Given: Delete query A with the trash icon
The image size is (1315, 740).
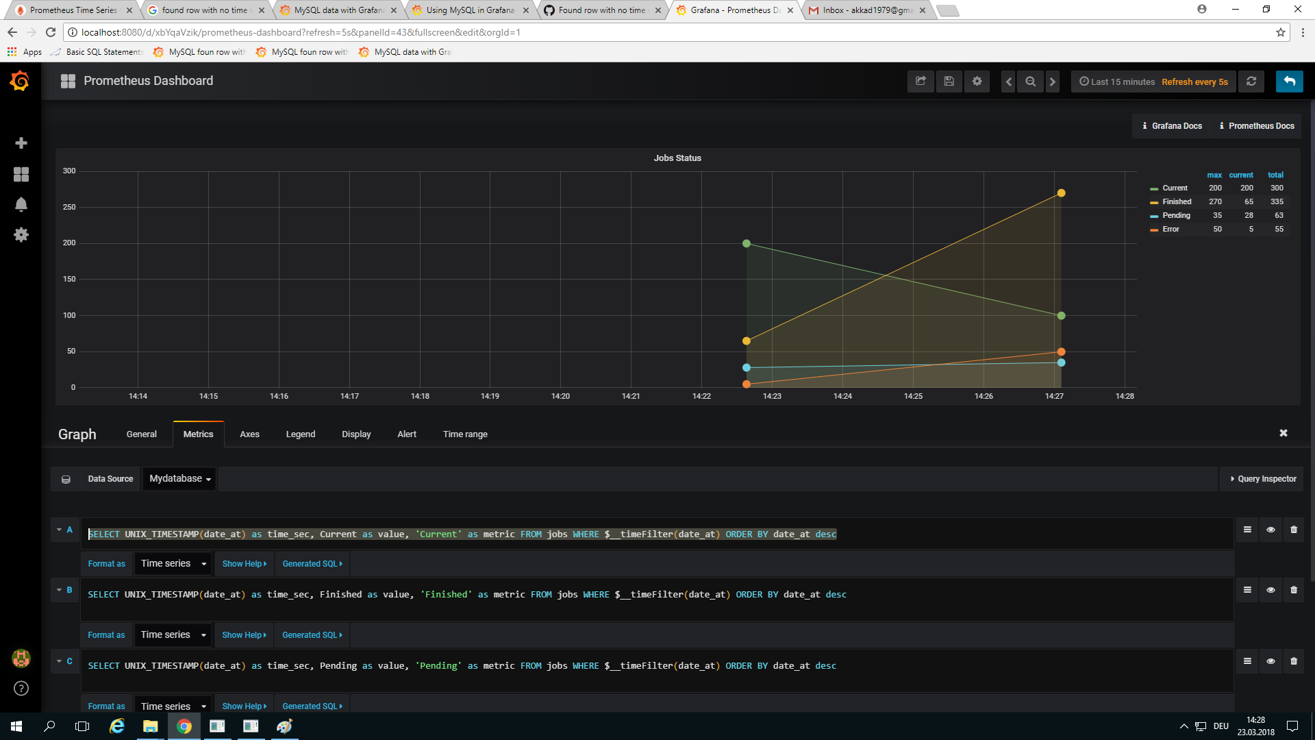Looking at the screenshot, I should (x=1294, y=530).
